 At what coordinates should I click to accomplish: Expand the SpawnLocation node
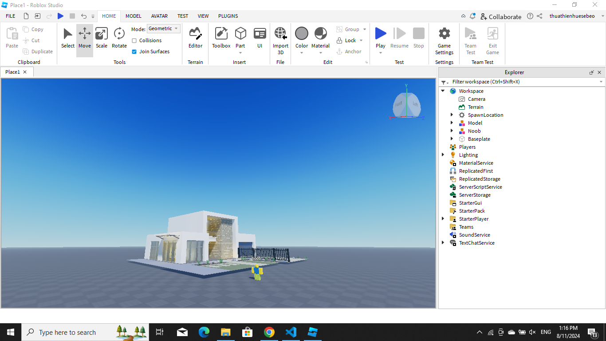pyautogui.click(x=452, y=115)
